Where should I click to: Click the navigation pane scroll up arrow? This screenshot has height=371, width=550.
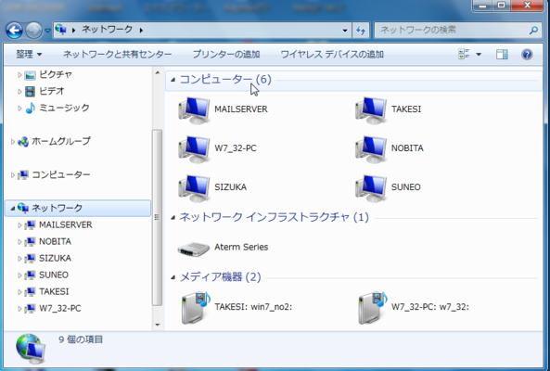[158, 73]
